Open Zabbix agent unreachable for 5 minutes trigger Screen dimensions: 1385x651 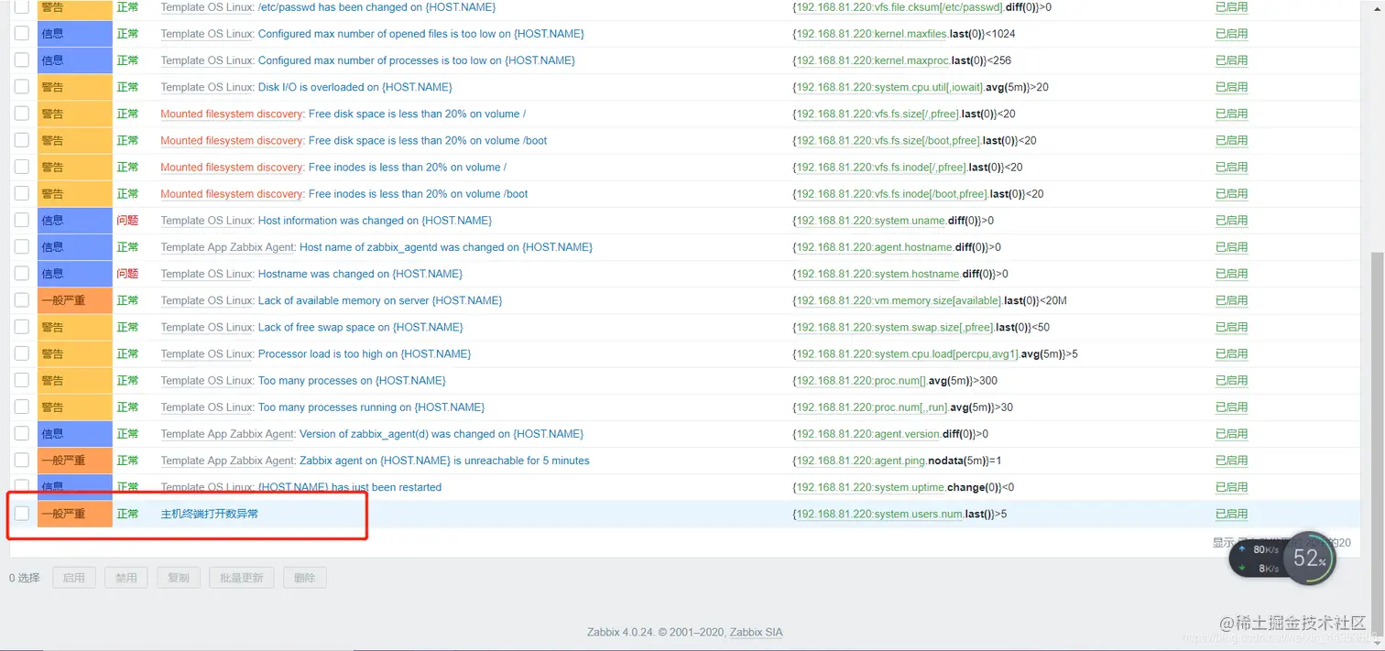coord(444,461)
